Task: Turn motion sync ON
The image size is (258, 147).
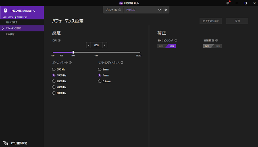Action: coord(171,46)
